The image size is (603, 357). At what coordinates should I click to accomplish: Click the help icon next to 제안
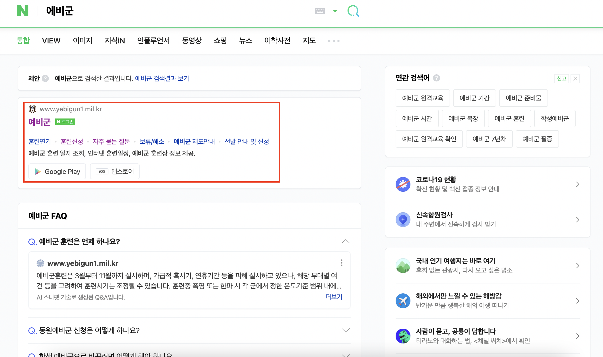(x=45, y=78)
